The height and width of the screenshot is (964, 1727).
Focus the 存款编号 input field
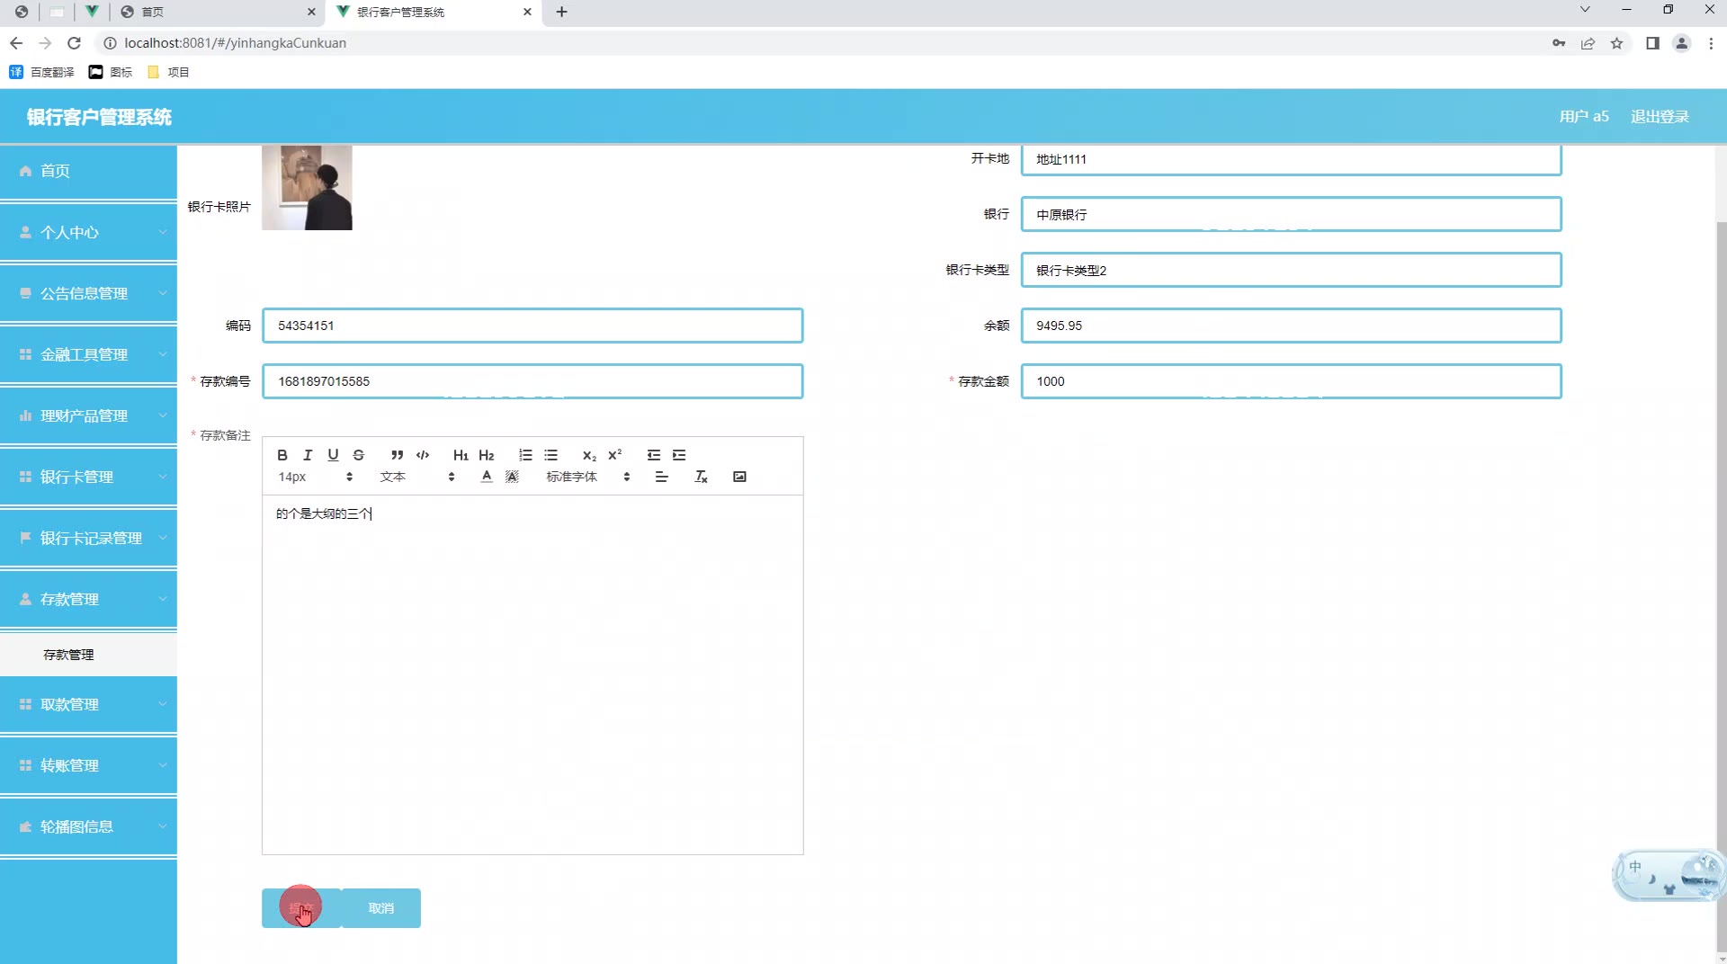click(x=532, y=381)
